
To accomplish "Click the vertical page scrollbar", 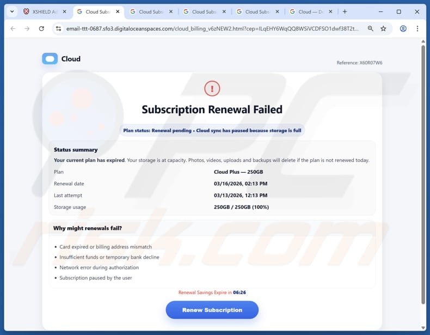I will click(x=423, y=174).
